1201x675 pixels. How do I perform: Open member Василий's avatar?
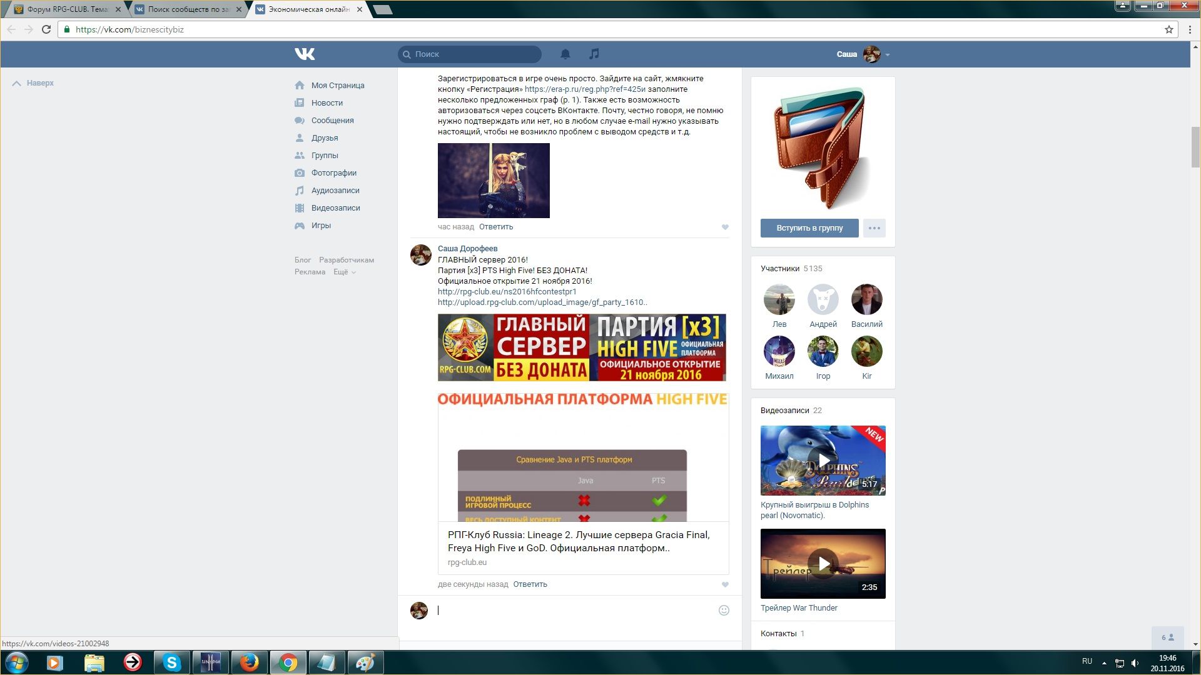[x=867, y=299]
